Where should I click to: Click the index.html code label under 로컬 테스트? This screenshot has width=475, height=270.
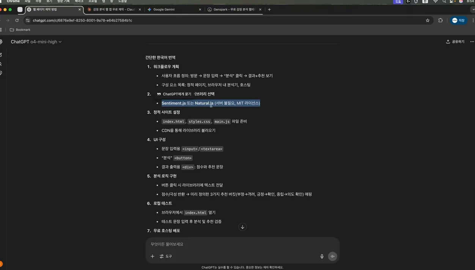[x=195, y=213]
